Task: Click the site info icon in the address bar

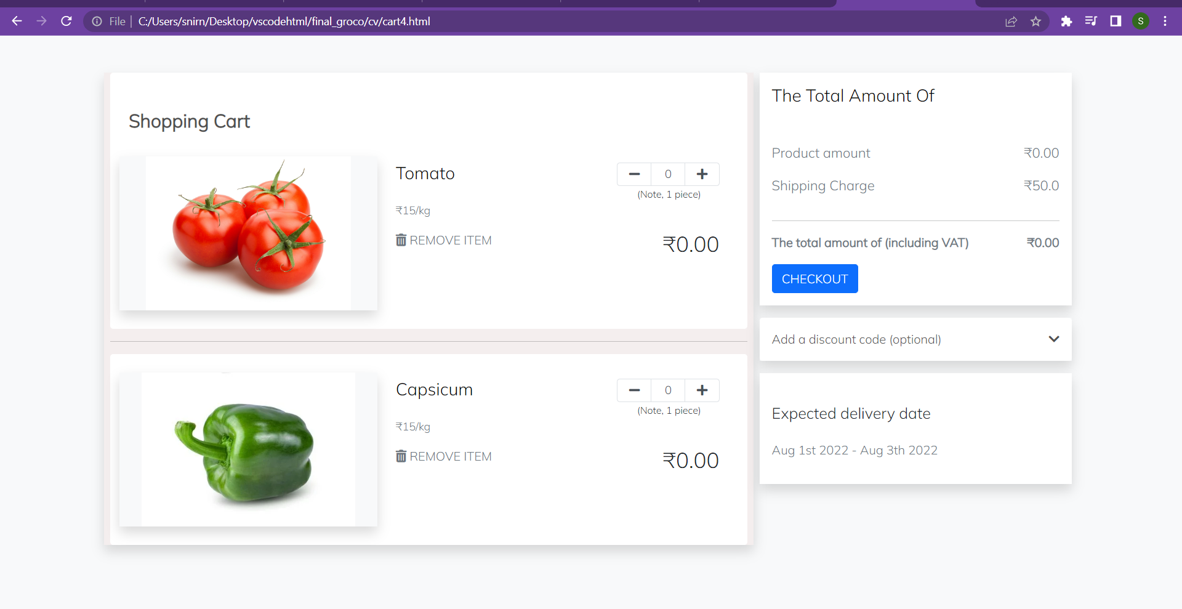Action: click(x=97, y=21)
